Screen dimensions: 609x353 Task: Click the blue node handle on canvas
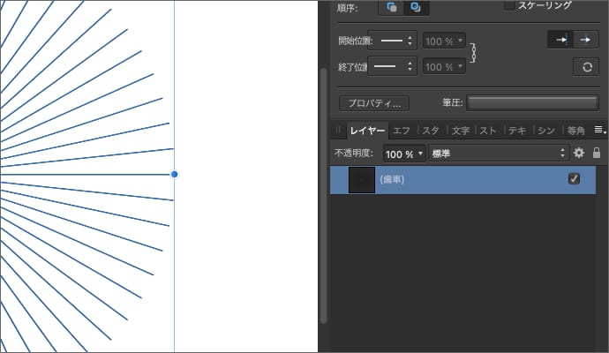(174, 175)
